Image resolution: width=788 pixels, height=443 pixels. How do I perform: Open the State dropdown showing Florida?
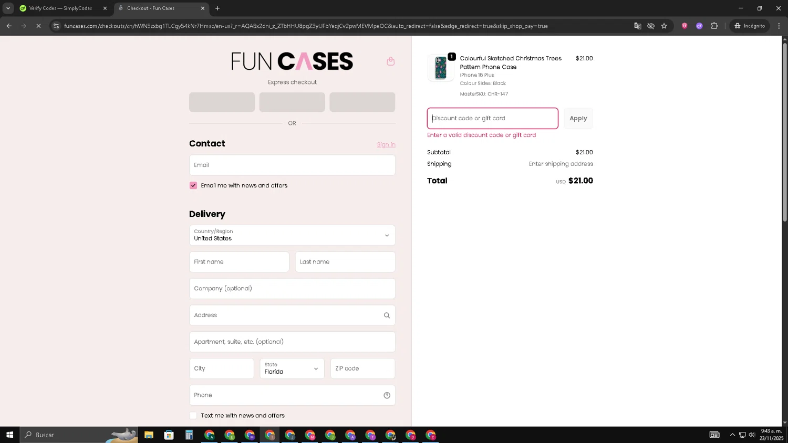tap(292, 368)
